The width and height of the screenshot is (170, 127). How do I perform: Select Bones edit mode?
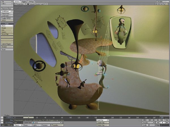[x=27, y=125]
